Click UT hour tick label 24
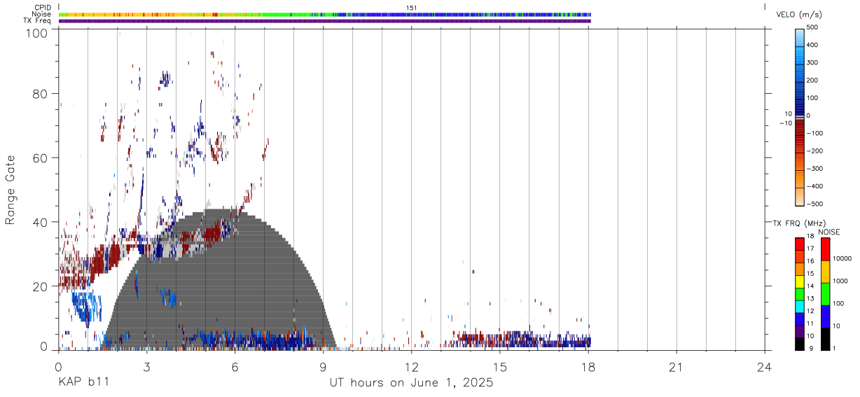Image resolution: width=860 pixels, height=397 pixels. [x=764, y=367]
